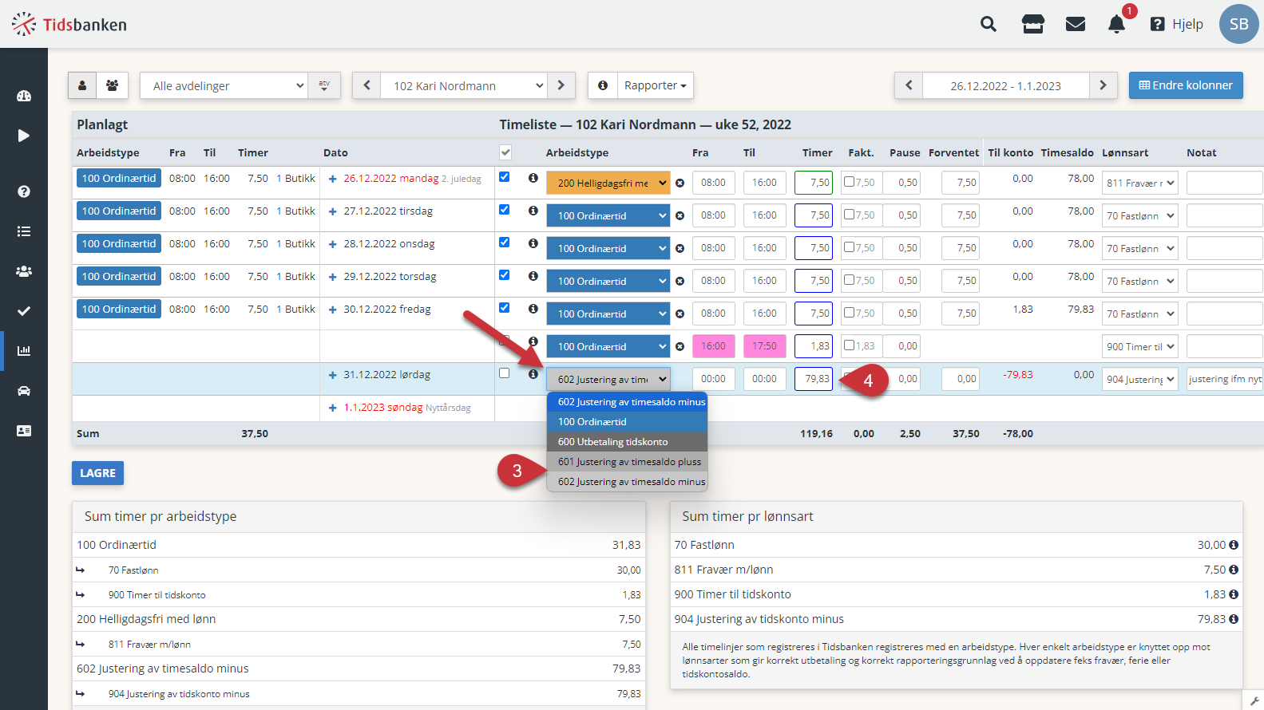Click pink 17:50 Til time field
The width and height of the screenshot is (1264, 710).
[765, 346]
